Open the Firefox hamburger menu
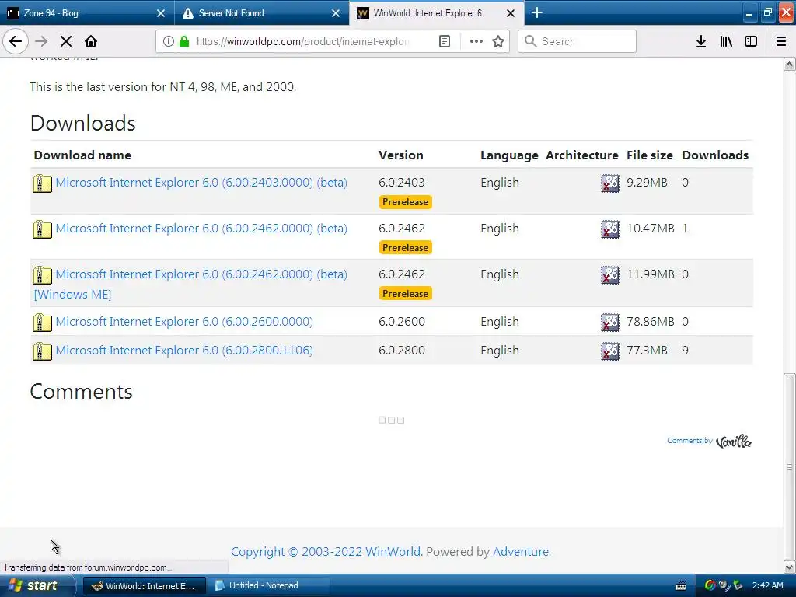This screenshot has width=796, height=597. [x=781, y=41]
